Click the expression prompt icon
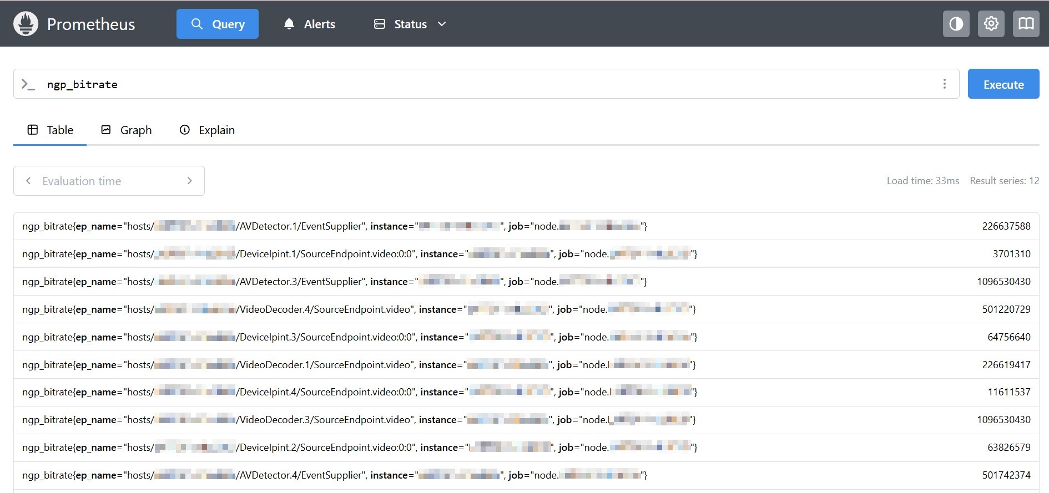Viewport: 1049px width, 493px height. [x=28, y=84]
